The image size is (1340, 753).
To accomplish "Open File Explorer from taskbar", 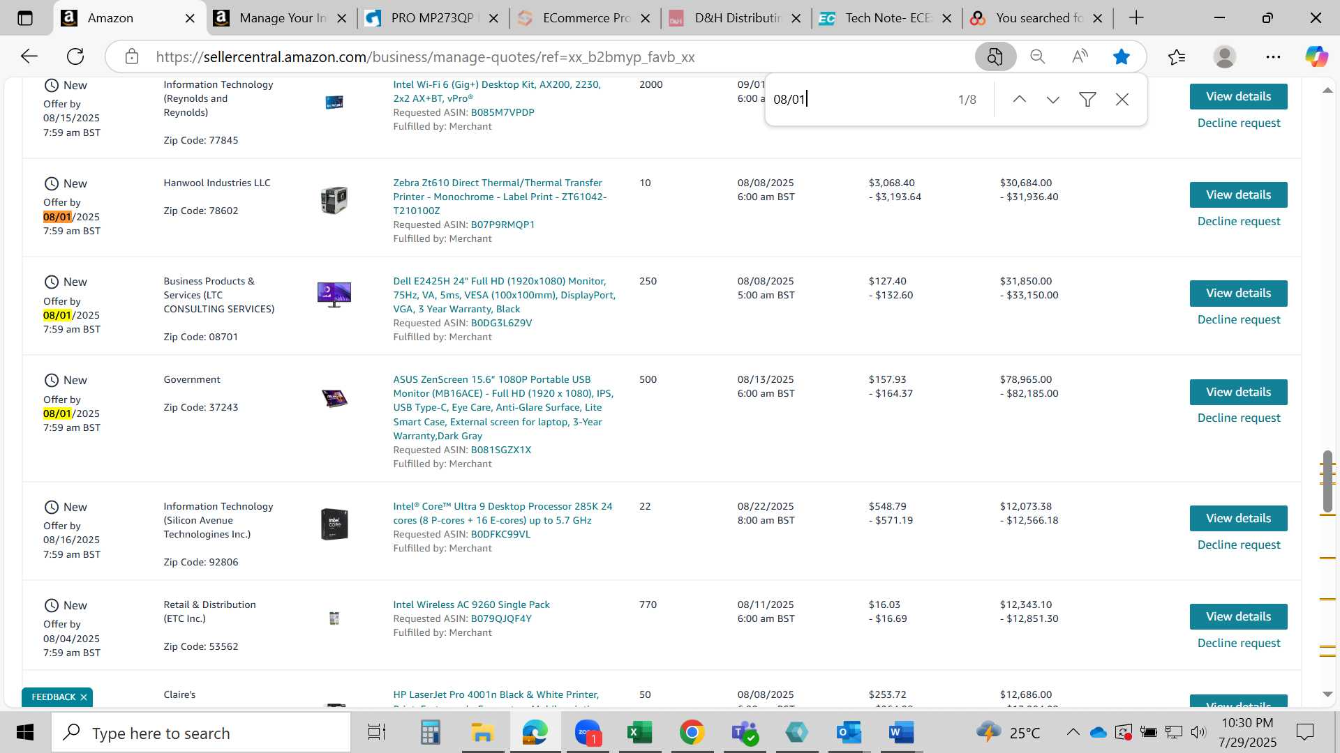I will click(482, 733).
